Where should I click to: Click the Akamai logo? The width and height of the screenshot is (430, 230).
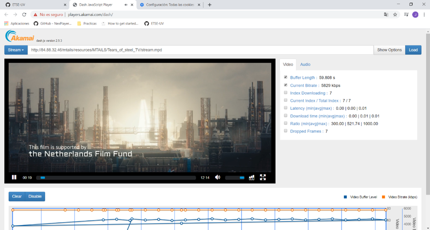click(x=20, y=36)
